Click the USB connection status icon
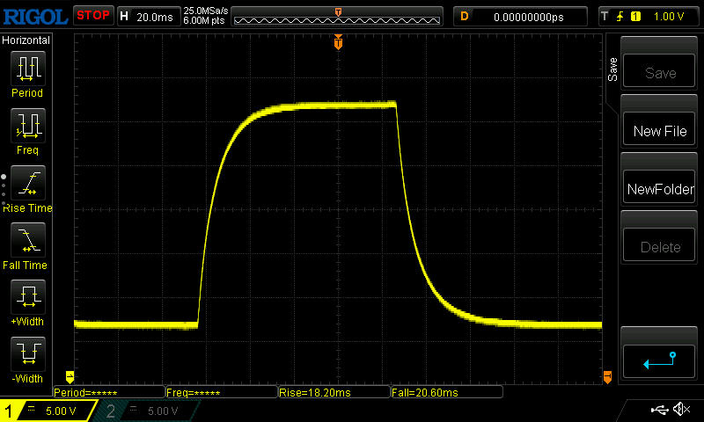 click(x=659, y=409)
